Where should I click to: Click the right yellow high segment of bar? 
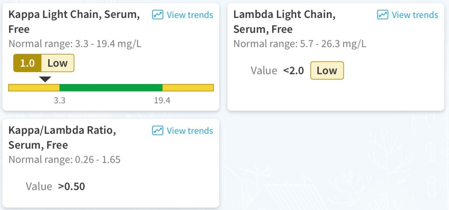click(x=188, y=87)
